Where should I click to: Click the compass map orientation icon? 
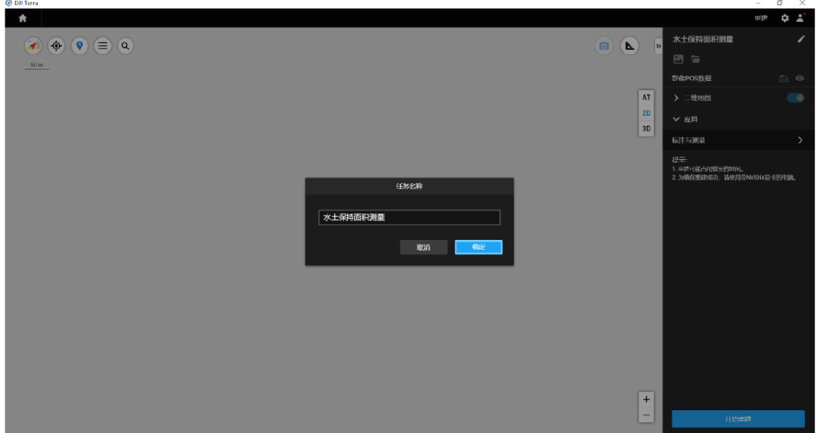tap(33, 46)
